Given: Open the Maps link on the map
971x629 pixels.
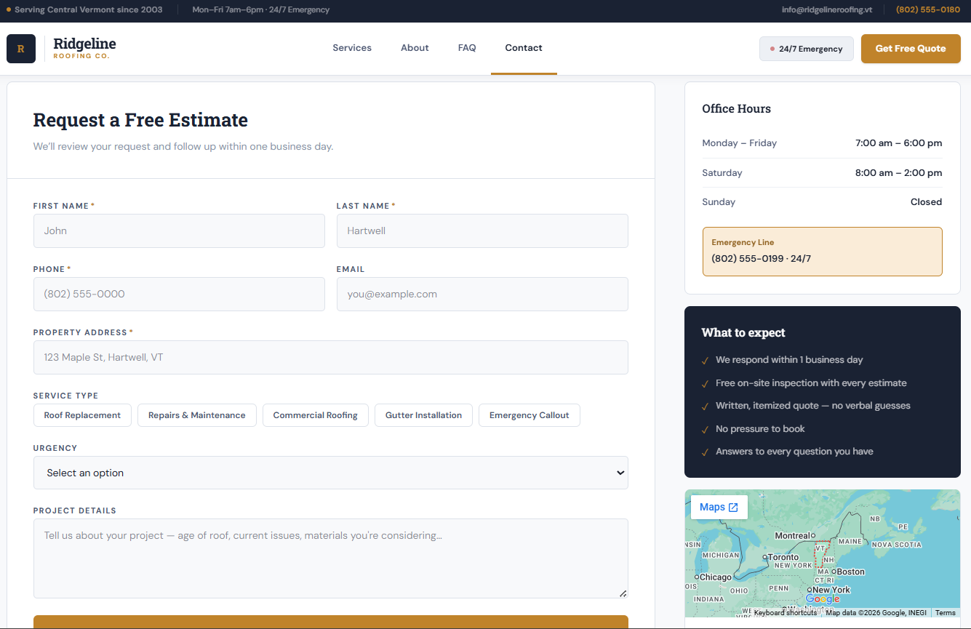Looking at the screenshot, I should (719, 508).
